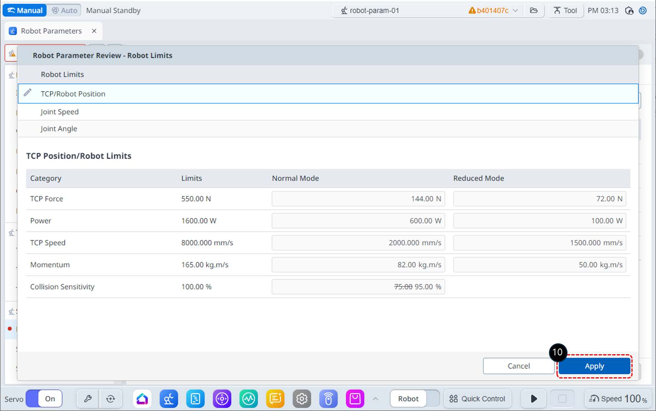The image size is (656, 411).
Task: Open the home icon in bottom dock
Action: (x=142, y=399)
